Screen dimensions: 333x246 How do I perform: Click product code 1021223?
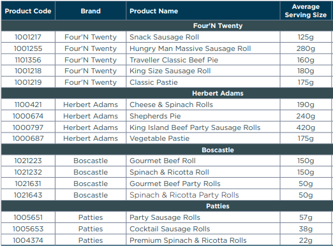point(28,161)
